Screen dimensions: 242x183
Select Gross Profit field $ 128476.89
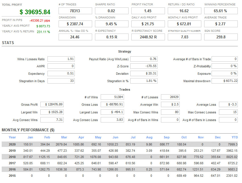pyautogui.click(x=52, y=104)
